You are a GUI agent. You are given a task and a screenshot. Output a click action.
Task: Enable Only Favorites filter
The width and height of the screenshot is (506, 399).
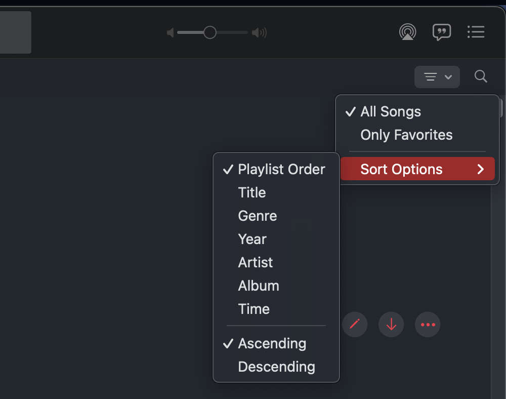pyautogui.click(x=406, y=135)
